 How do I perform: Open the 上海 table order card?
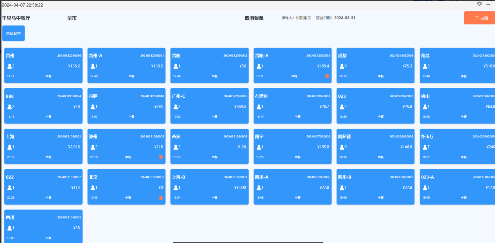pyautogui.click(x=43, y=146)
